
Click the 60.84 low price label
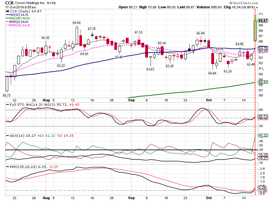click(212, 73)
